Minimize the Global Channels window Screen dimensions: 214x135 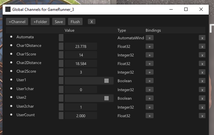171,9
